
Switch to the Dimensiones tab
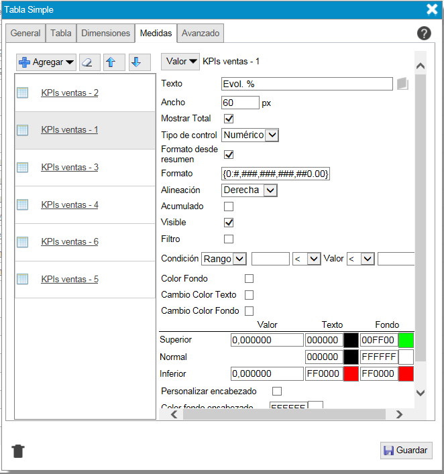105,34
